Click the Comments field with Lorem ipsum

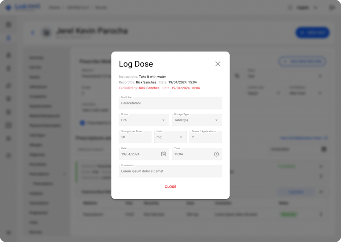pyautogui.click(x=170, y=171)
